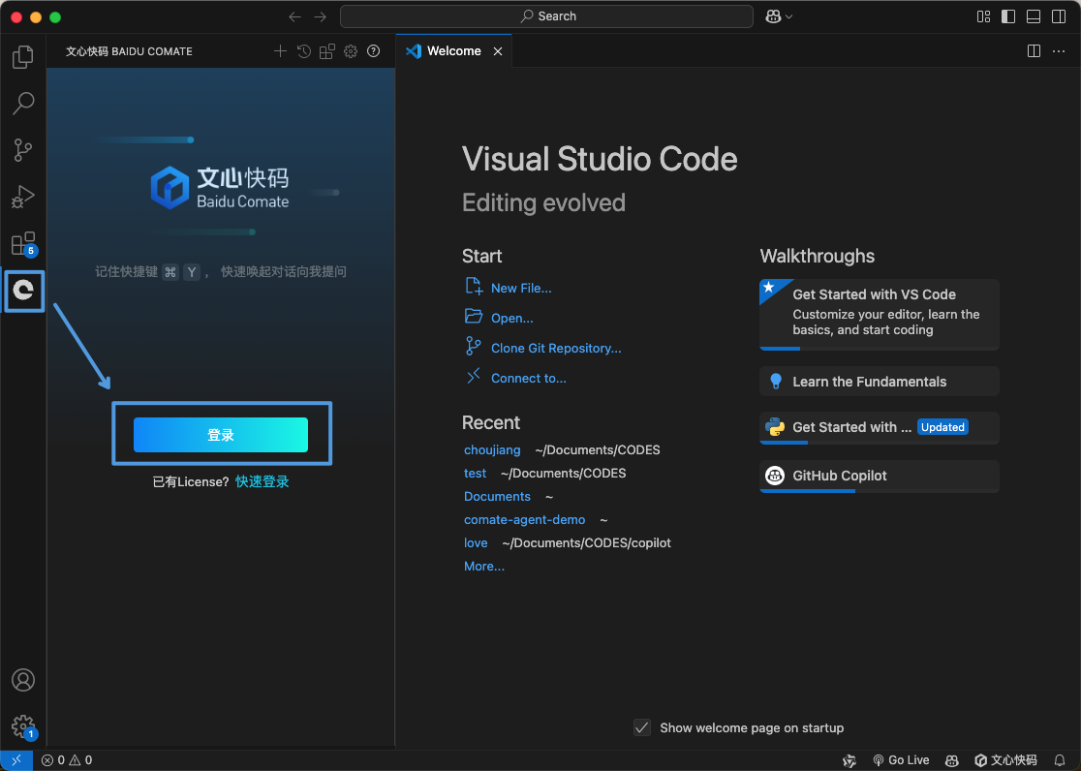The image size is (1081, 771).
Task: Open the Comate help question-mark icon
Action: coord(374,51)
